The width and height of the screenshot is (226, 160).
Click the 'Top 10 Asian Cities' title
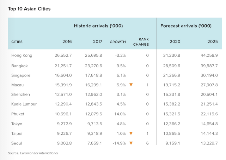coord(29,9)
